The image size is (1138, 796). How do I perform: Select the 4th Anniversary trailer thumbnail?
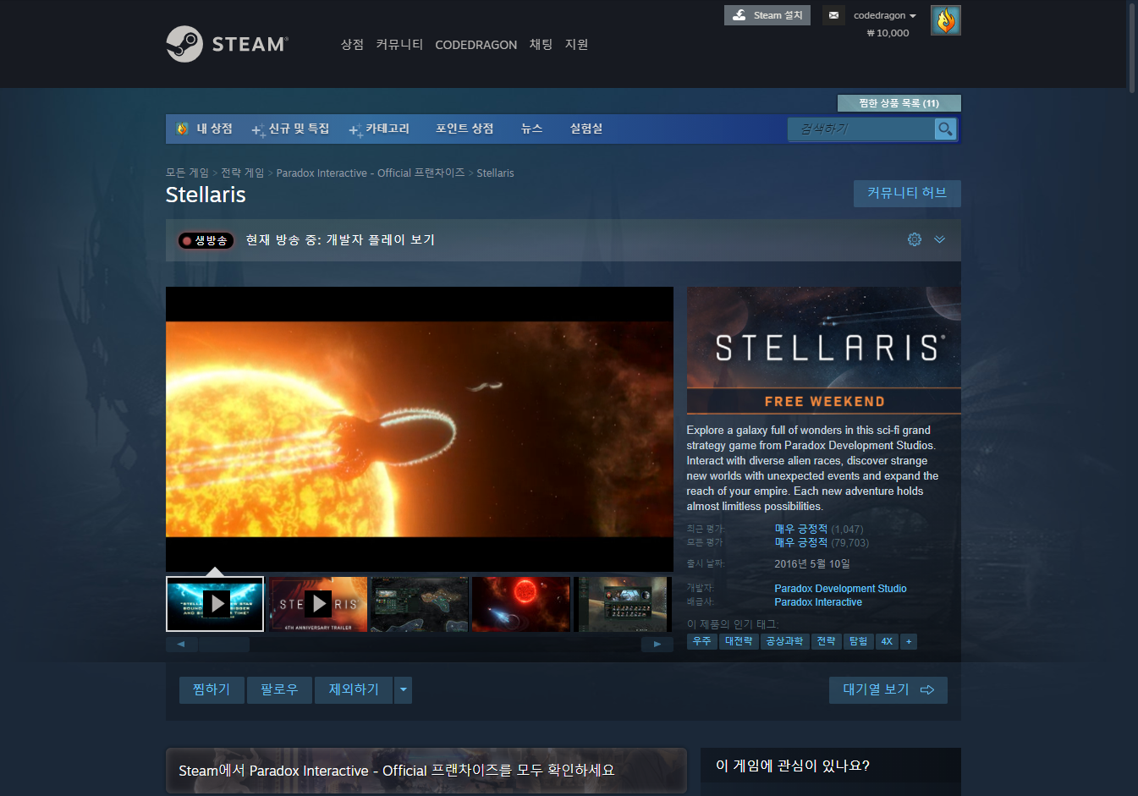tap(317, 604)
